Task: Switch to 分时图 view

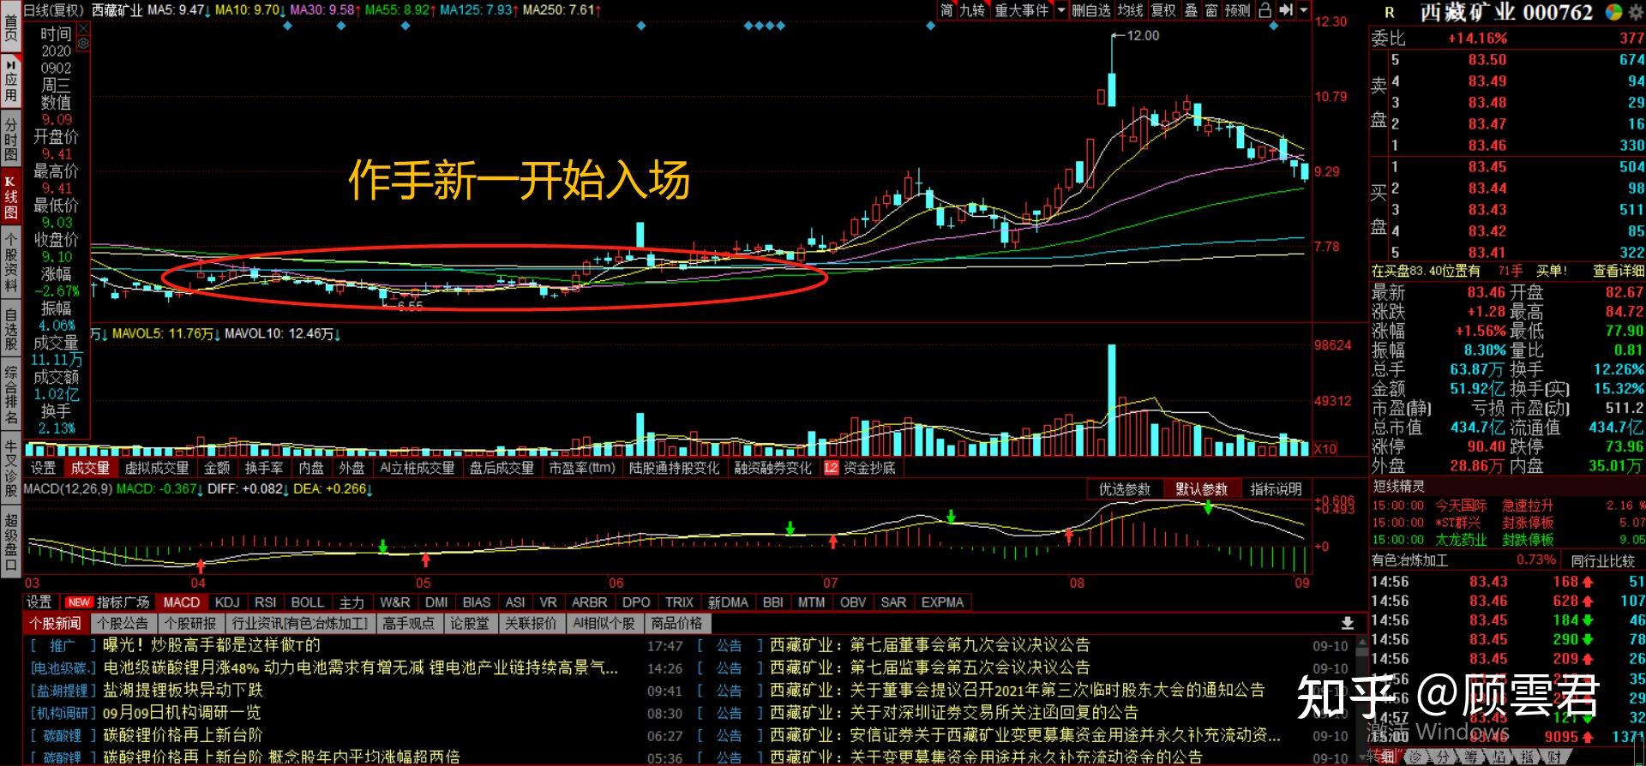Action: tap(10, 141)
